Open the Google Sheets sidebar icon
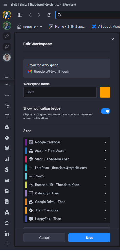This screenshot has height=251, width=120. (x=7, y=202)
